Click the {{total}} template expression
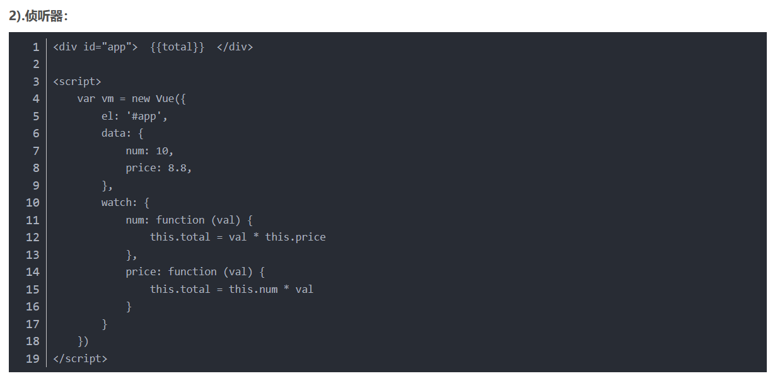 pos(177,47)
